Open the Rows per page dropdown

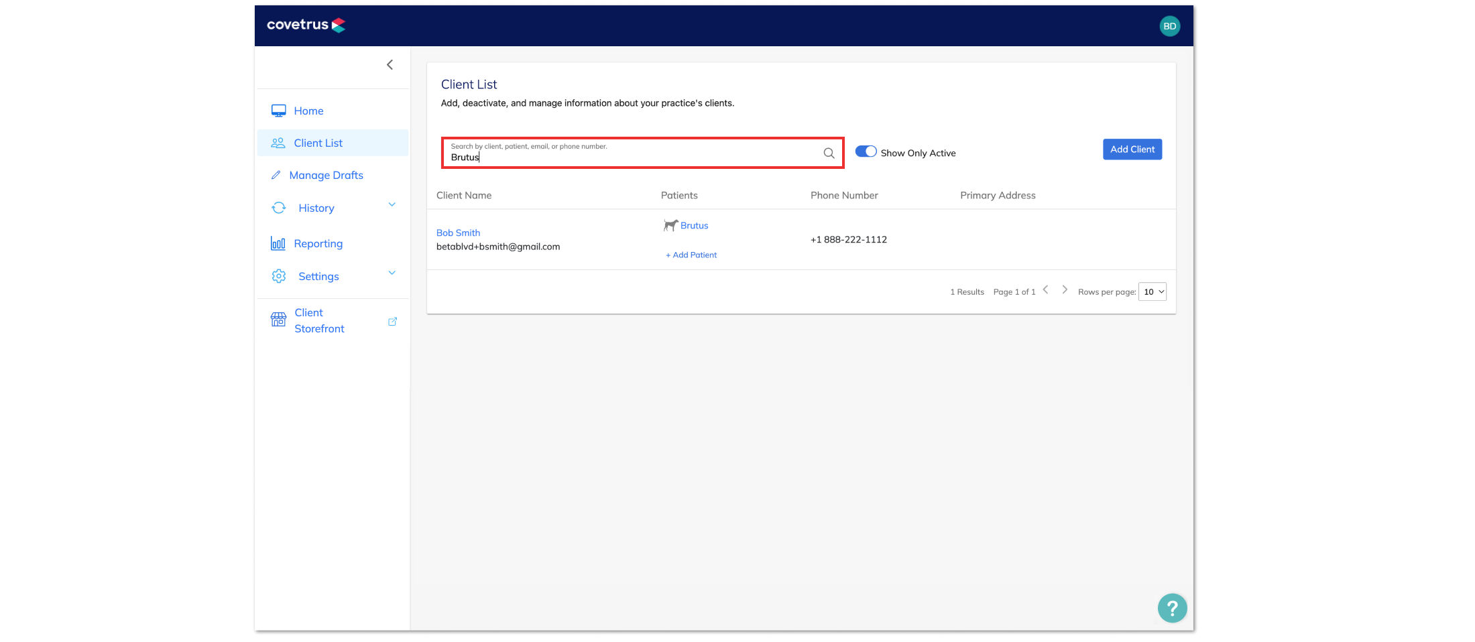pyautogui.click(x=1153, y=292)
